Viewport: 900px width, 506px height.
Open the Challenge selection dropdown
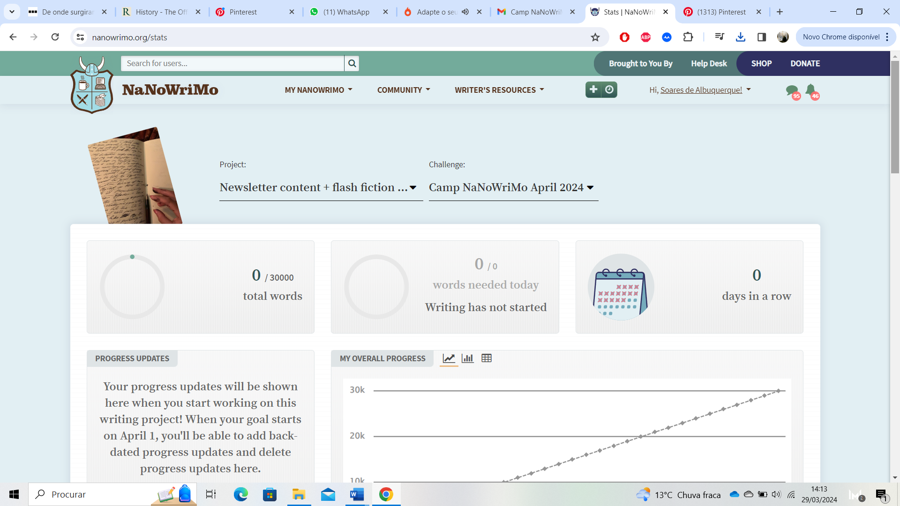[513, 187]
